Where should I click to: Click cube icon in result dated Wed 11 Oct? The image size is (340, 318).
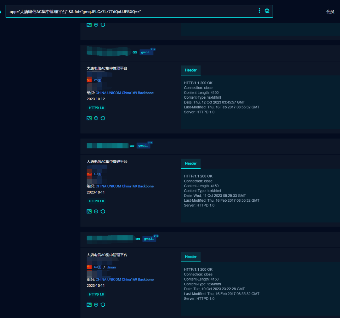click(96, 211)
